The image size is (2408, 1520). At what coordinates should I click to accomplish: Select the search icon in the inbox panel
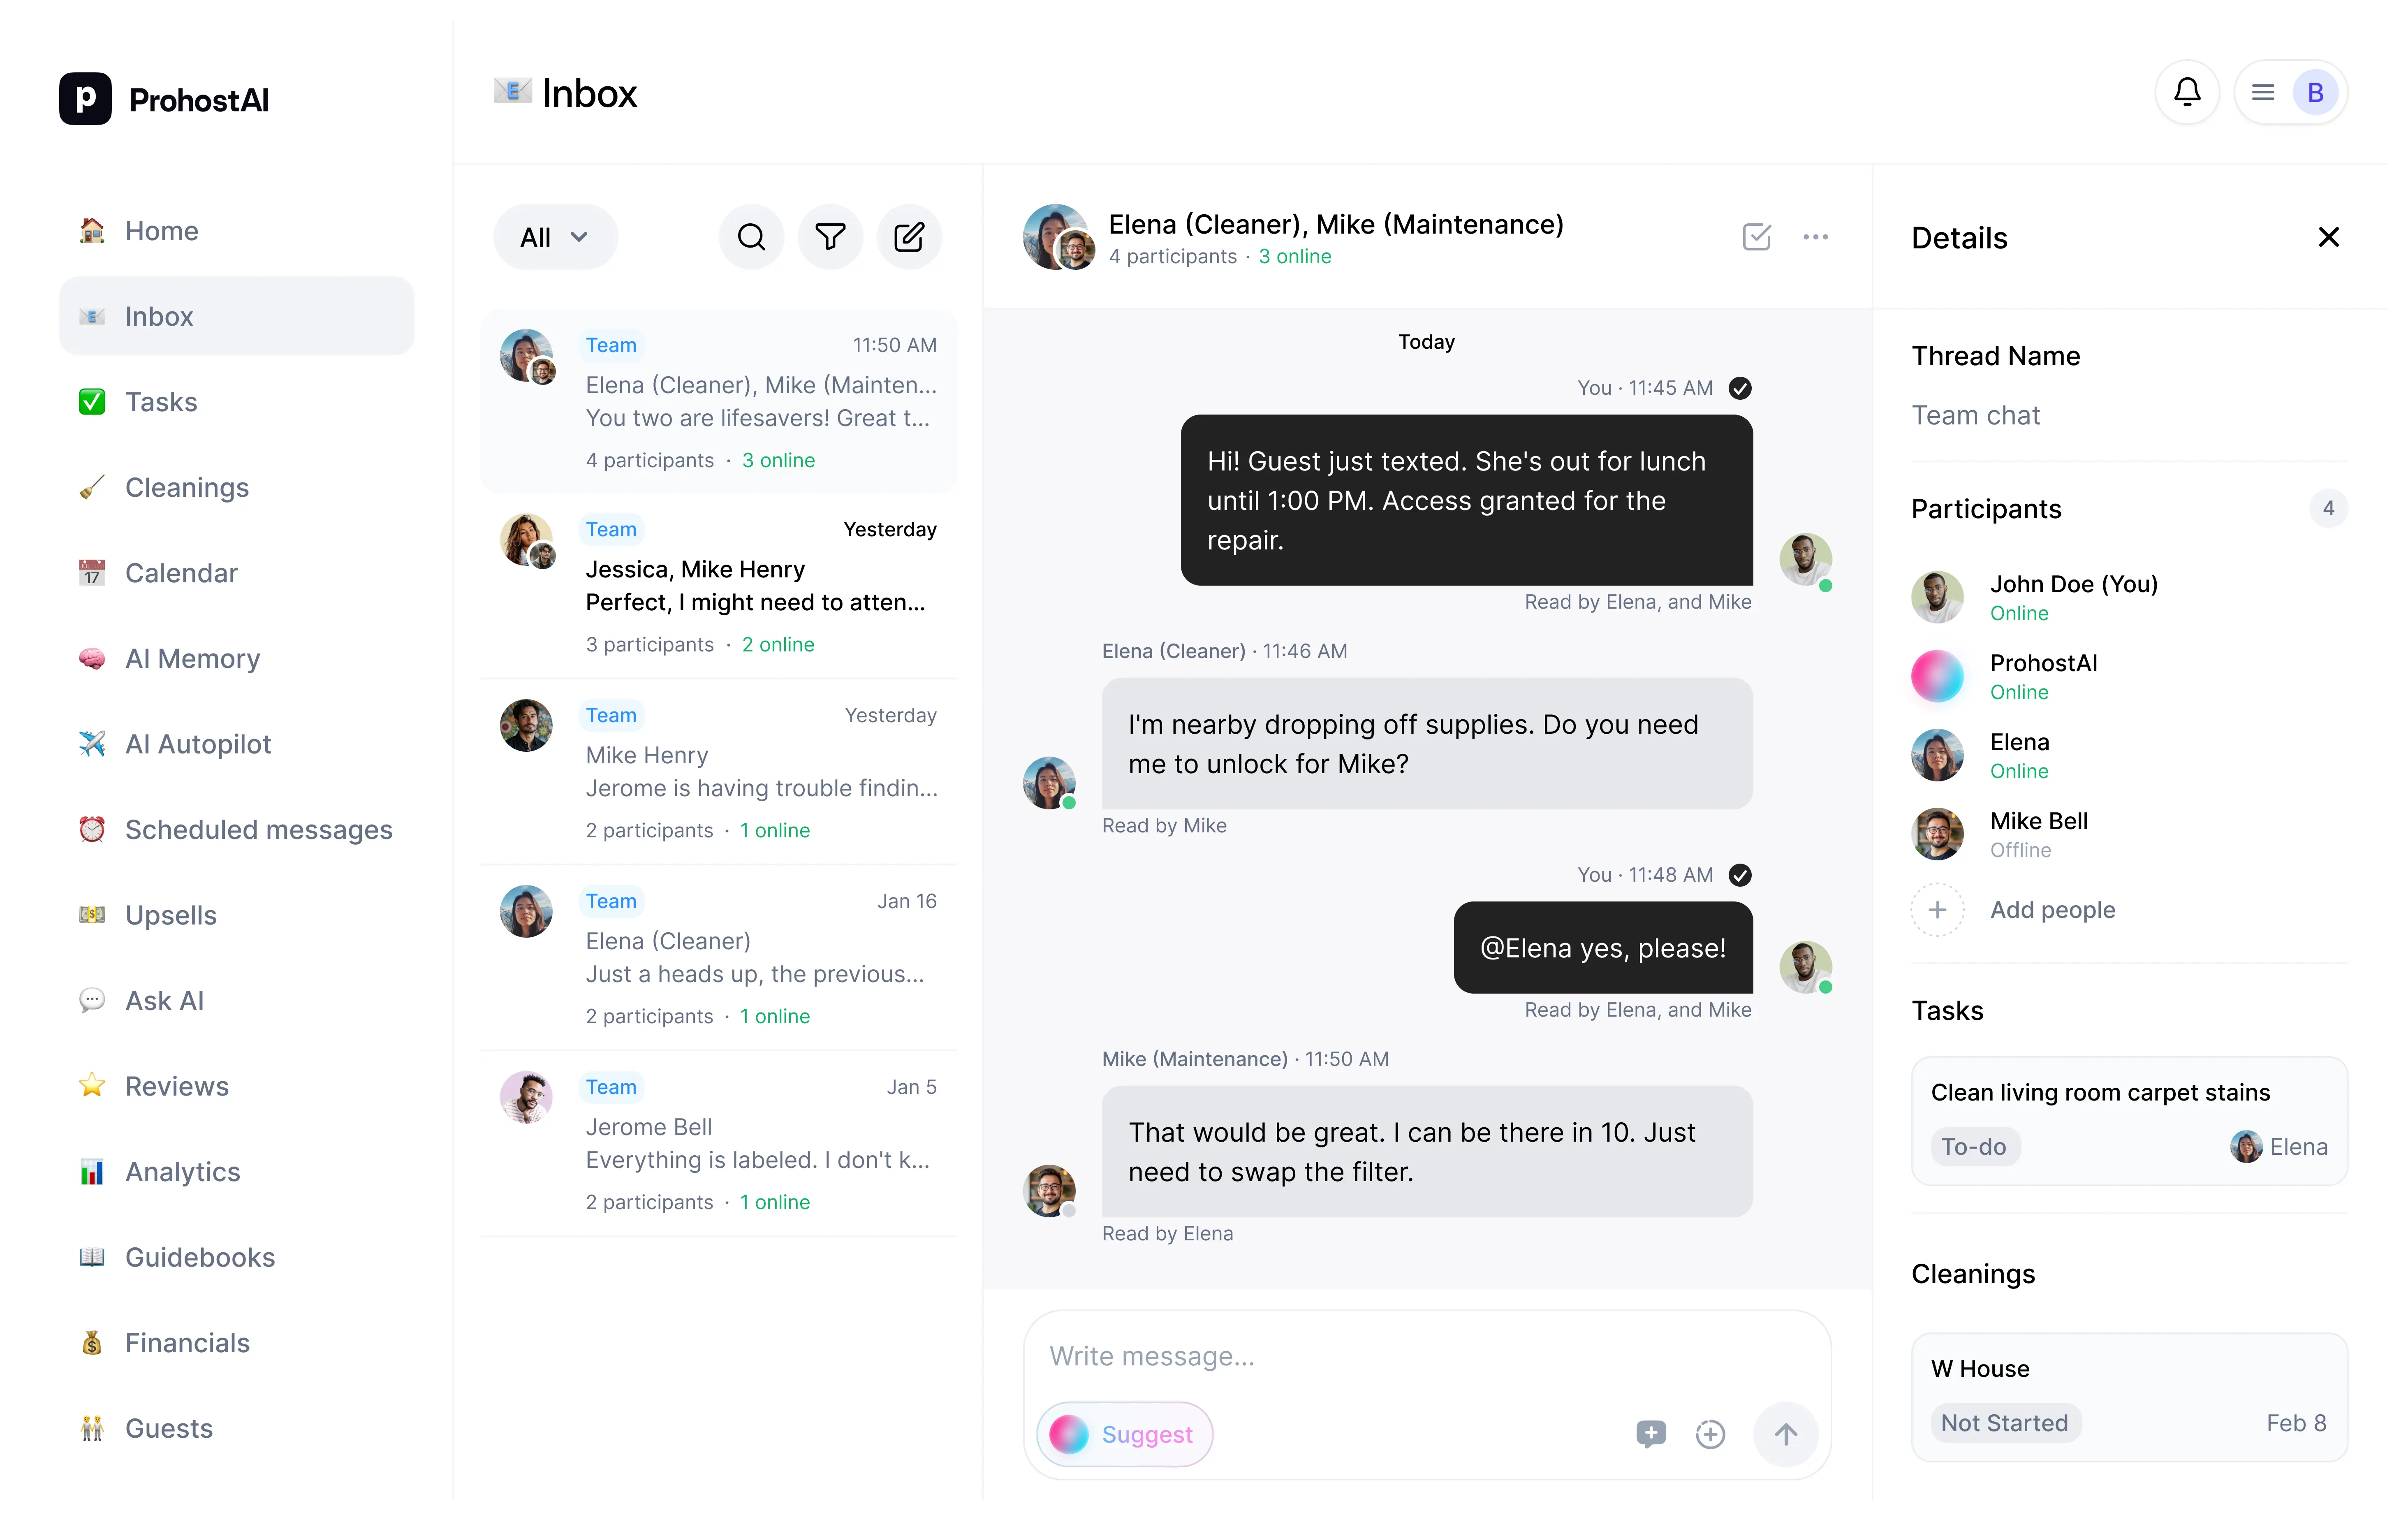(x=750, y=236)
